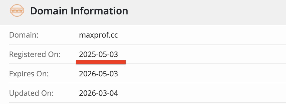
Task: Click the red underline below the registration date
Action: click(x=101, y=62)
